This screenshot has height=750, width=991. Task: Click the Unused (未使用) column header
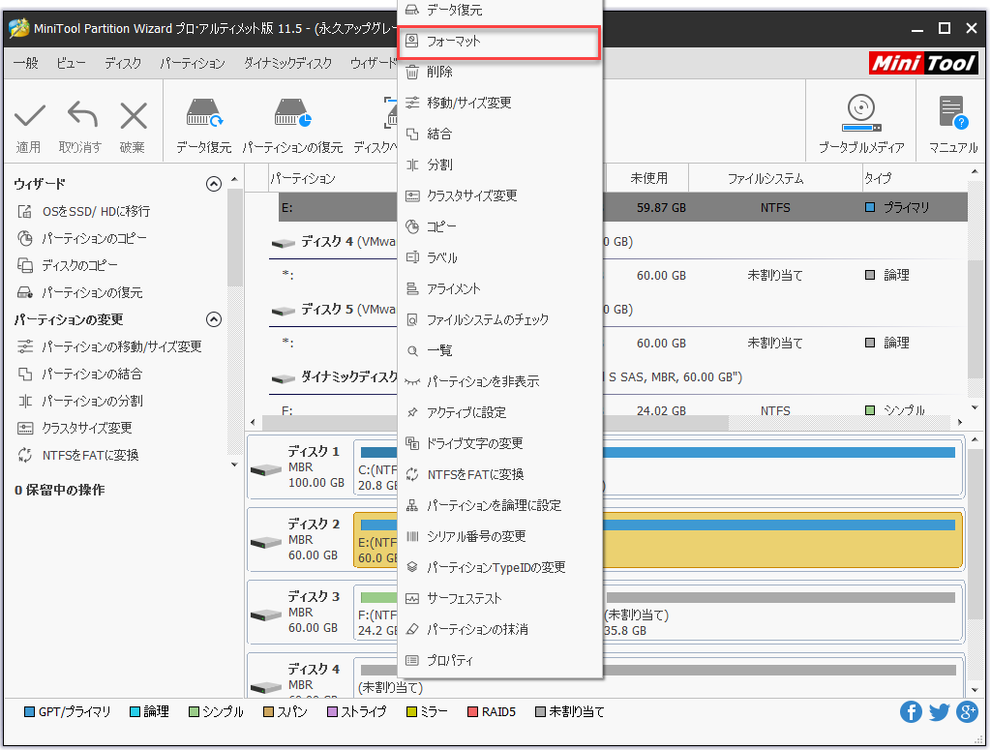tap(647, 178)
